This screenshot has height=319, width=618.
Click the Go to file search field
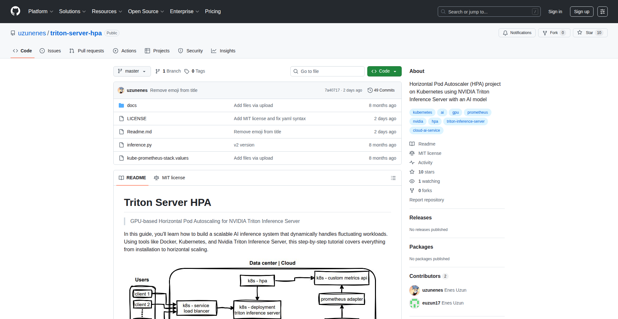327,71
